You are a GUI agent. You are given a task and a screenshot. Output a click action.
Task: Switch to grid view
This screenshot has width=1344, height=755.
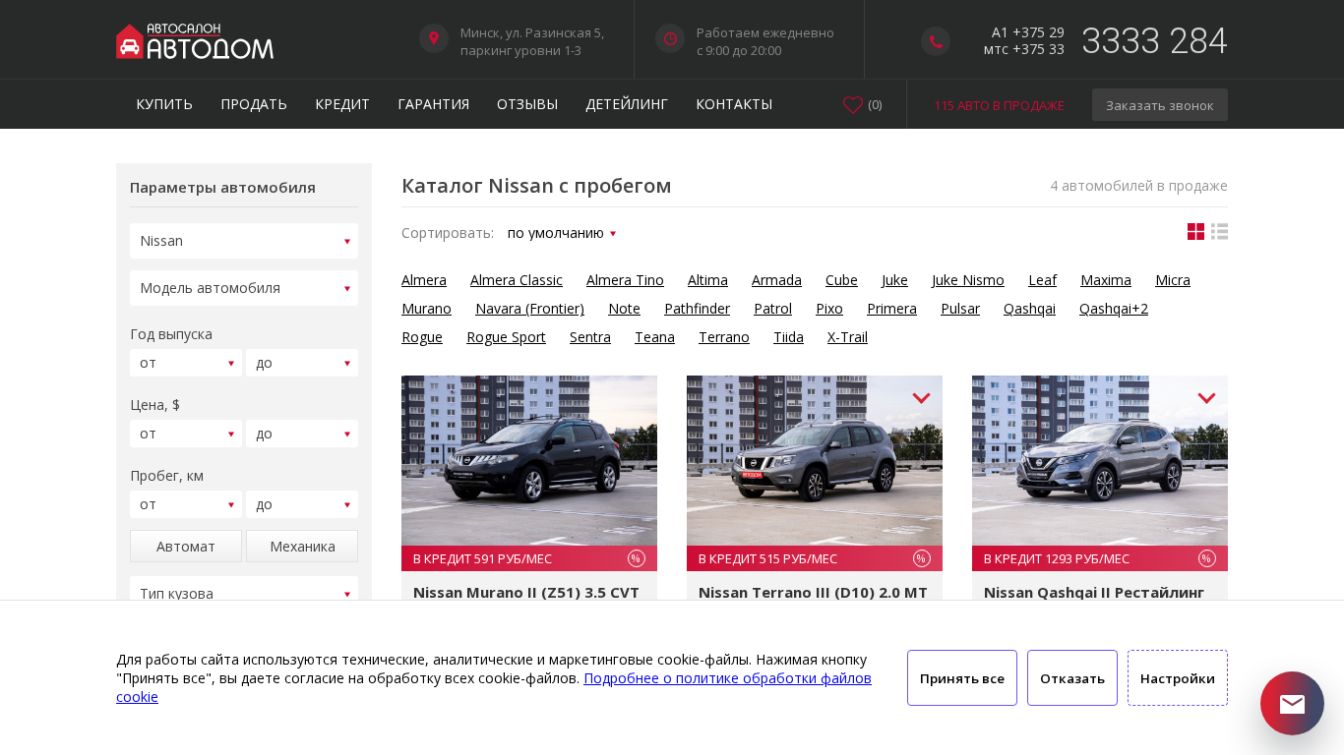pos(1195,232)
